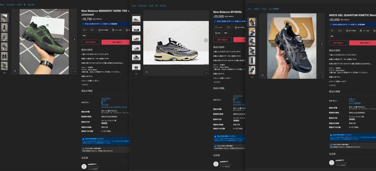The width and height of the screenshot is (376, 171).
Task: Open メルカリ安心への取り組み notice on M2002RXY page
Action: [105, 149]
